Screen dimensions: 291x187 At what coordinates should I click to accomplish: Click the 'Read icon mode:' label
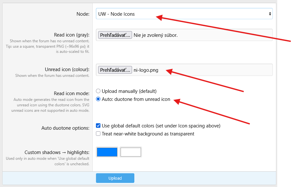click(72, 93)
